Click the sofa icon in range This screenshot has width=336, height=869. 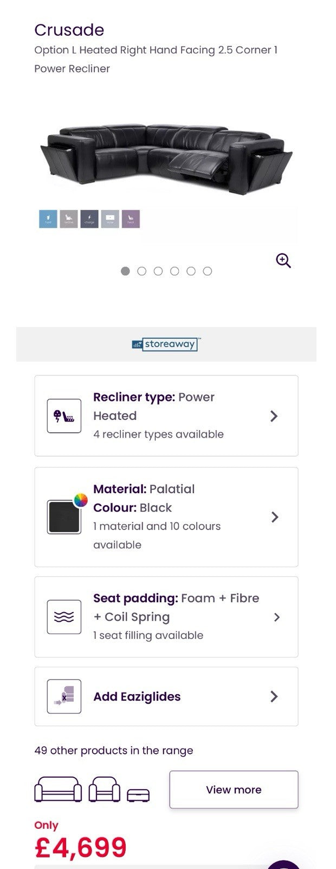(58, 790)
